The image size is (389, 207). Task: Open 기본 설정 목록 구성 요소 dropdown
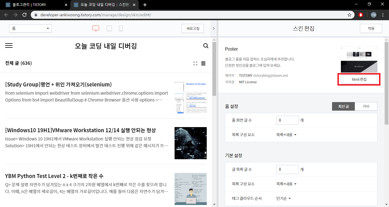pyautogui.click(x=286, y=184)
